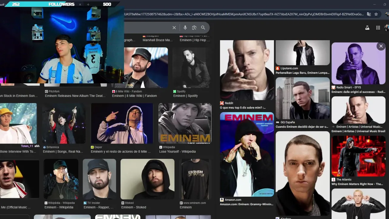The image size is (389, 219).
Task: Open 'Eminem | Songs, Real Na...' Britannica link
Action: (63, 151)
